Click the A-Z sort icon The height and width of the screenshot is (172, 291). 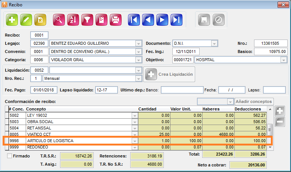point(73,20)
